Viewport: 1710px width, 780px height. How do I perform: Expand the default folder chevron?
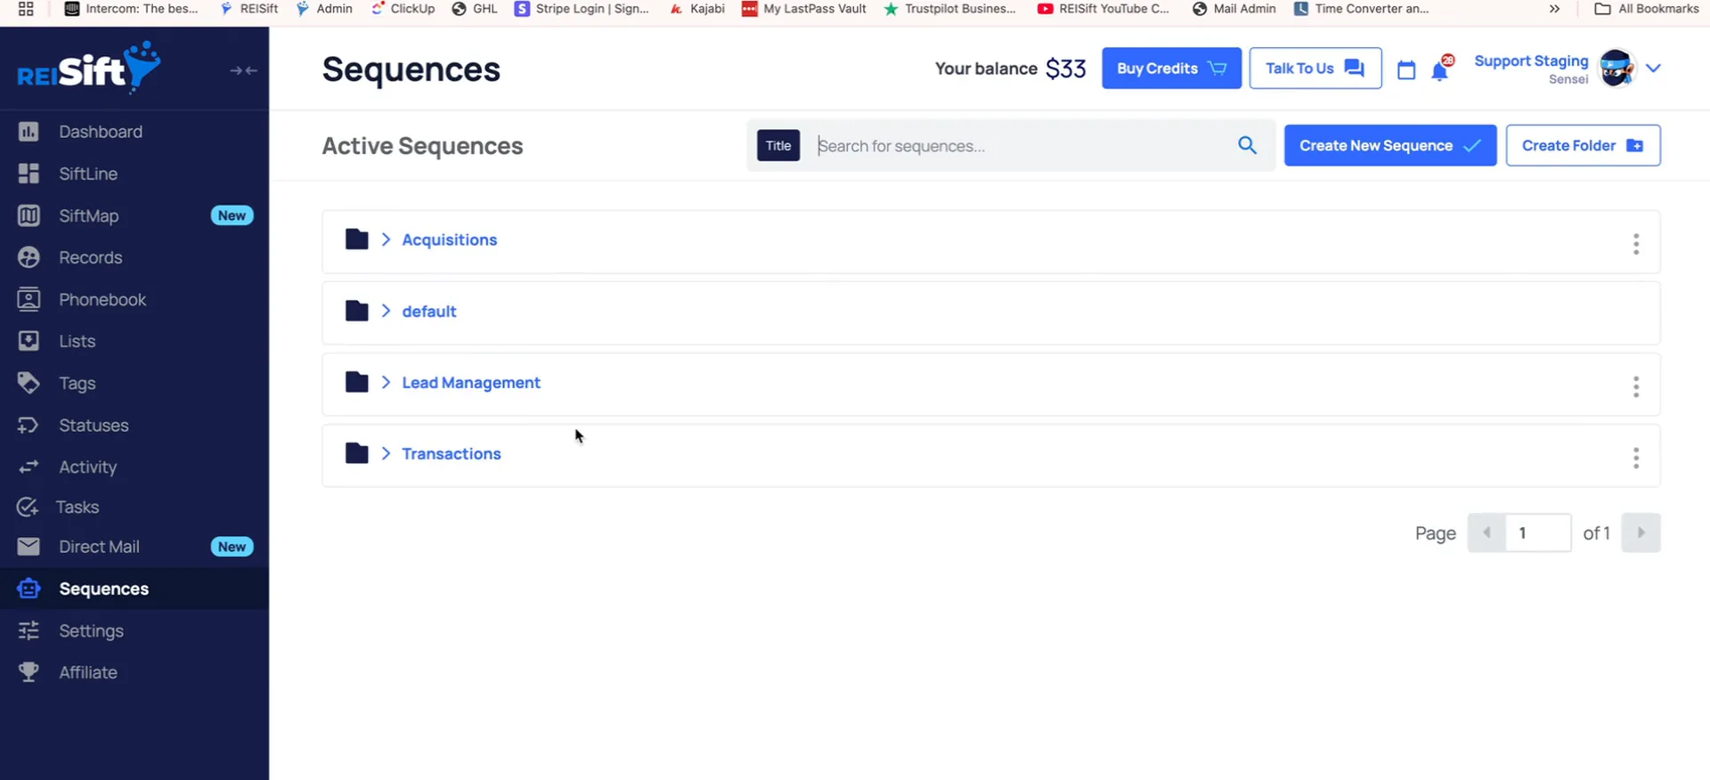click(386, 311)
